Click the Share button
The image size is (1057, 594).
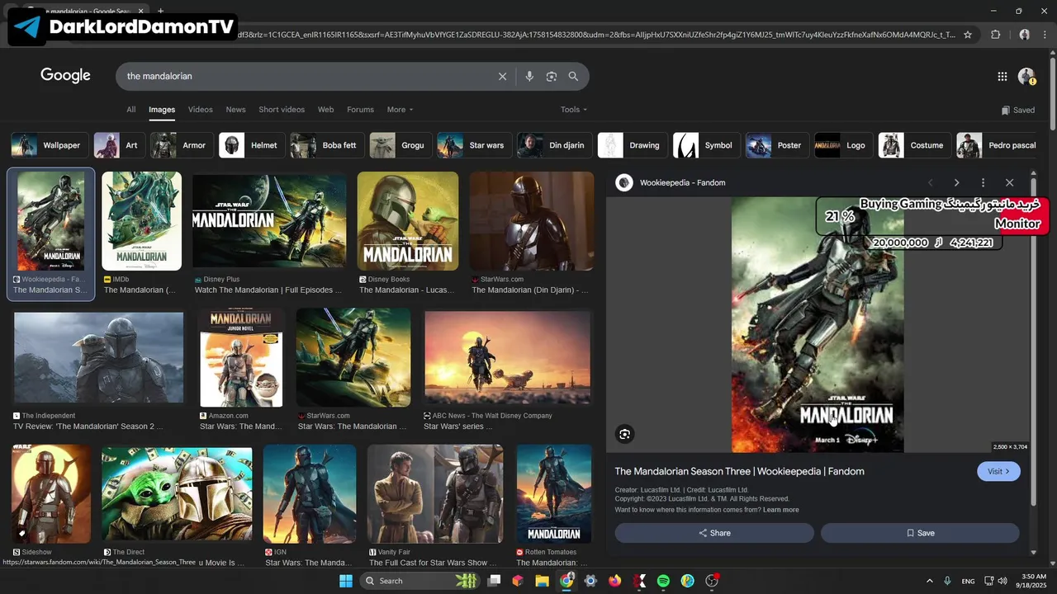pos(714,533)
